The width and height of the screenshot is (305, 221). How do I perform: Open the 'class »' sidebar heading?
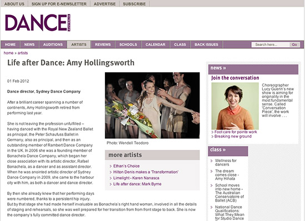218,150
